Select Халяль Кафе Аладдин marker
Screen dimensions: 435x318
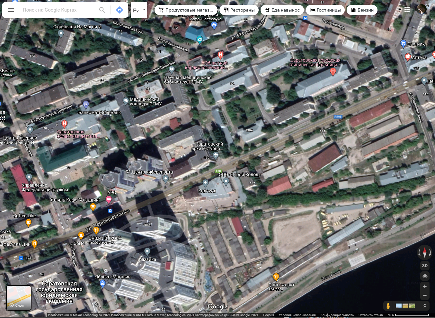tap(93, 207)
